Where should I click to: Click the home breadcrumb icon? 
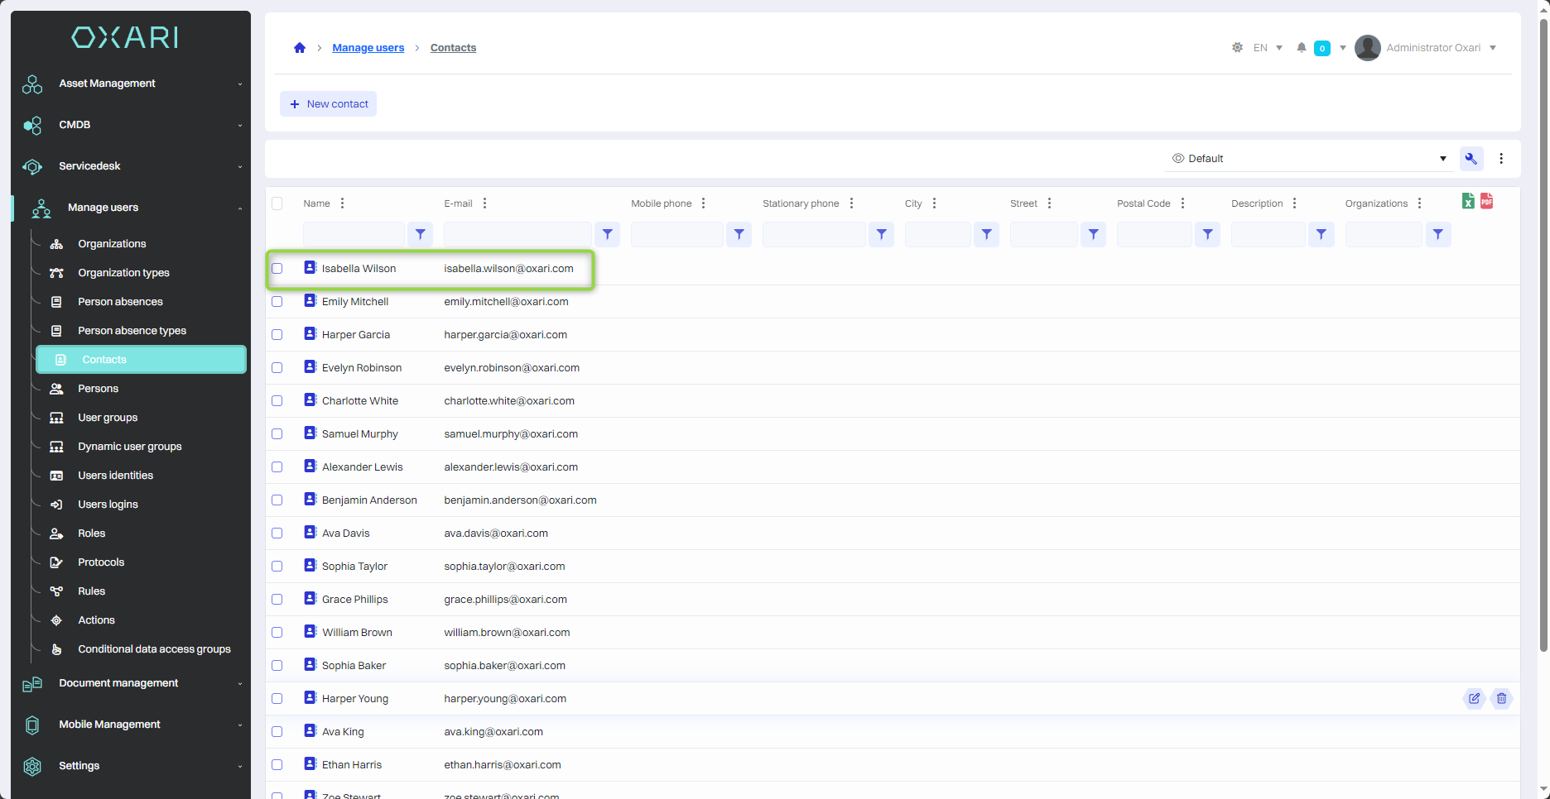tap(300, 48)
